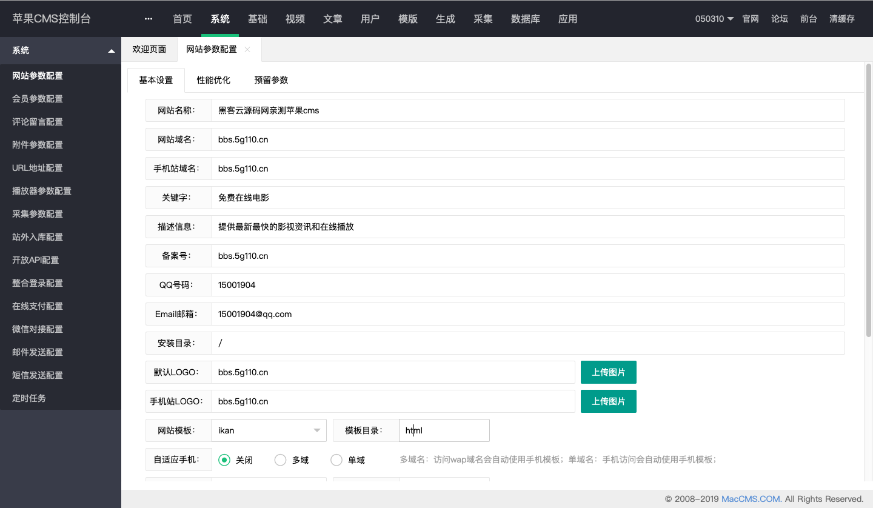873x508 pixels.
Task: Click 上传图片 button for 手机站LOGO
Action: click(608, 401)
